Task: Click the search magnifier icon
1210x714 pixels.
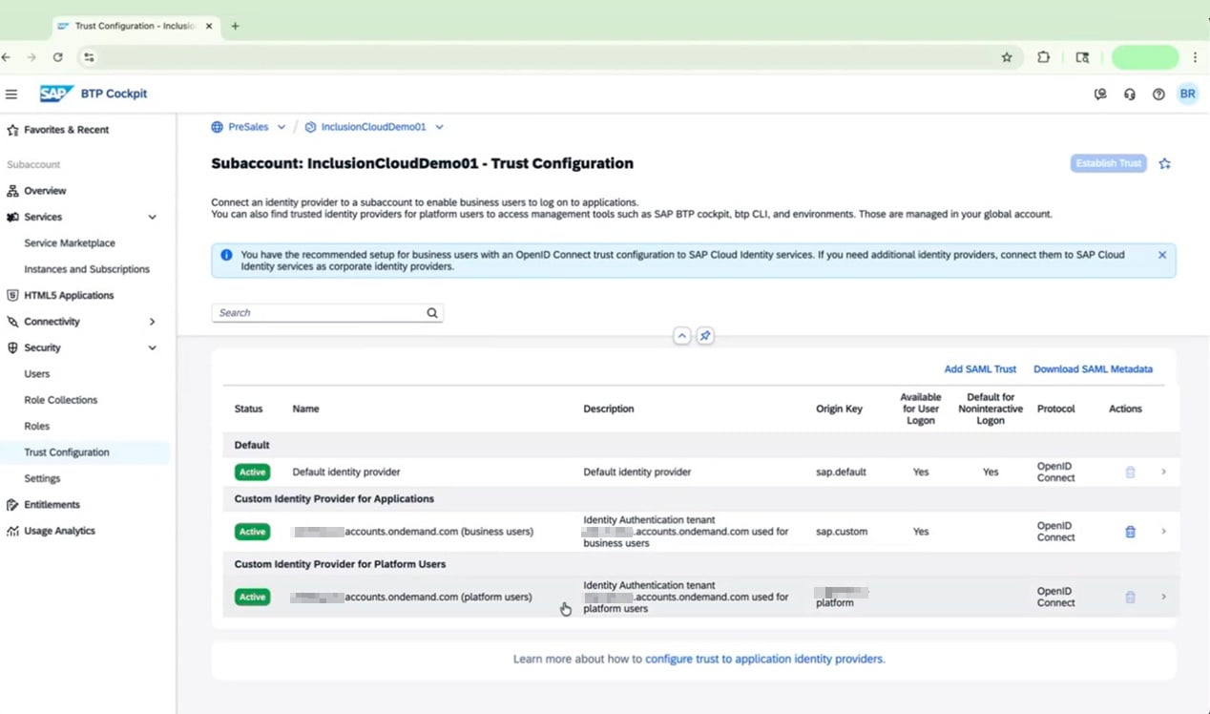Action: [432, 312]
